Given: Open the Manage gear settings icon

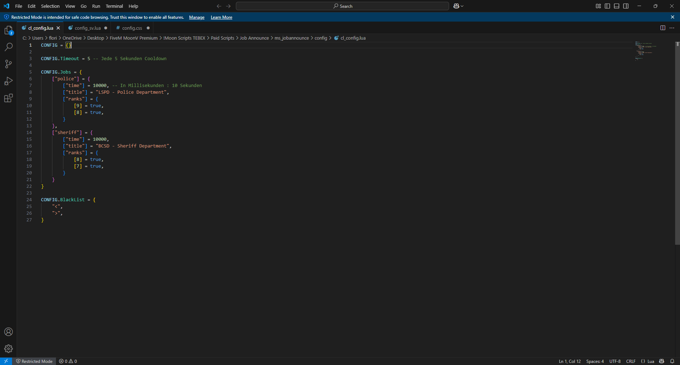Looking at the screenshot, I should point(8,349).
